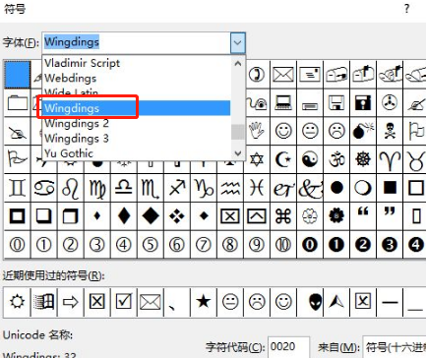Select the skull and crossbones symbol
Screen dimensions: 426x358
[390, 131]
